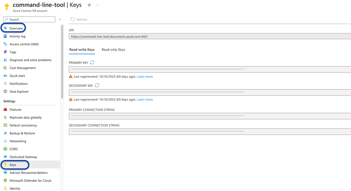Click the Cost Management icon
The image size is (351, 191).
coord(5,67)
